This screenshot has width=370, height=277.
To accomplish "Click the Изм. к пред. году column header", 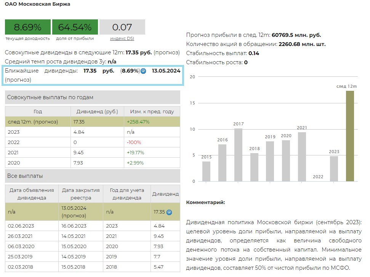I will (x=152, y=112).
